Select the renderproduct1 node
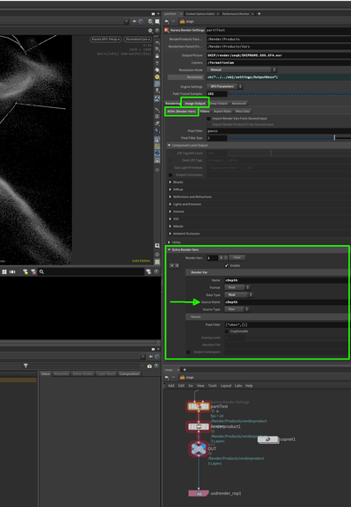Image resolution: width=351 pixels, height=507 pixels. pyautogui.click(x=199, y=427)
